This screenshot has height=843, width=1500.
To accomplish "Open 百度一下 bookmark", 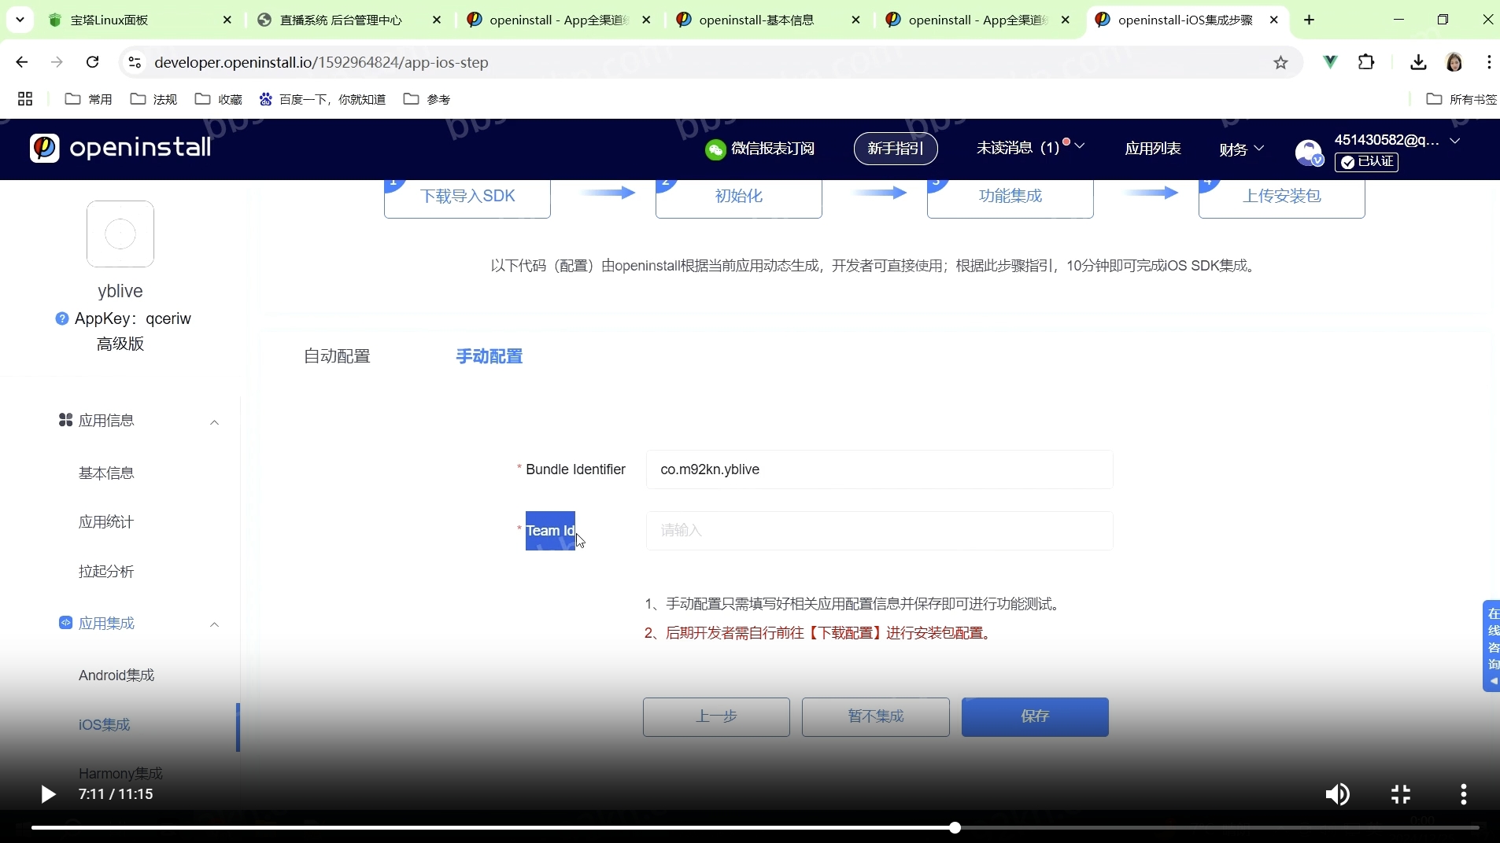I will pyautogui.click(x=323, y=99).
